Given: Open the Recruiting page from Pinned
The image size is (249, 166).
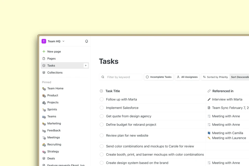Looking at the screenshot, I should pos(54,144).
